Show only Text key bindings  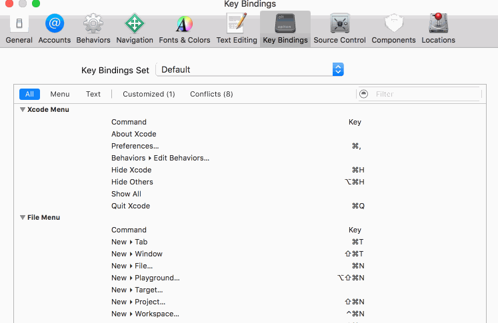pos(93,94)
